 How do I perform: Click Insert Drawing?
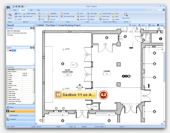(x=105, y=13)
